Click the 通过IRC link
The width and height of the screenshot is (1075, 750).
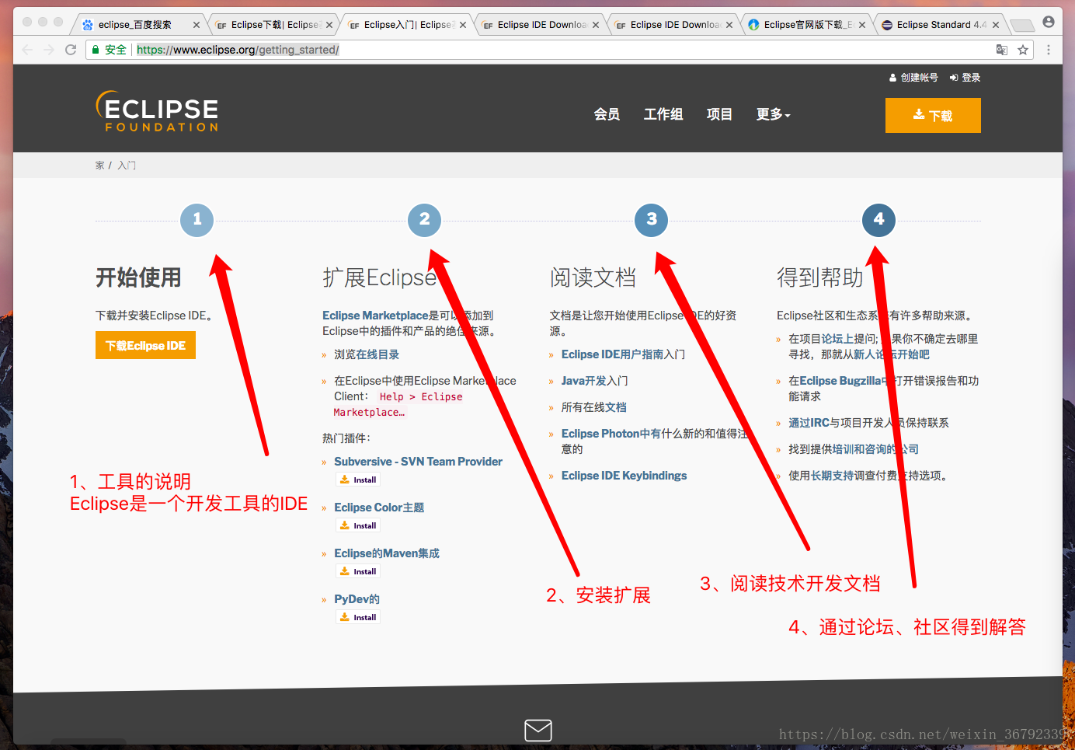[x=809, y=423]
